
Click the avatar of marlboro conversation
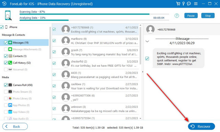[x=66, y=41]
